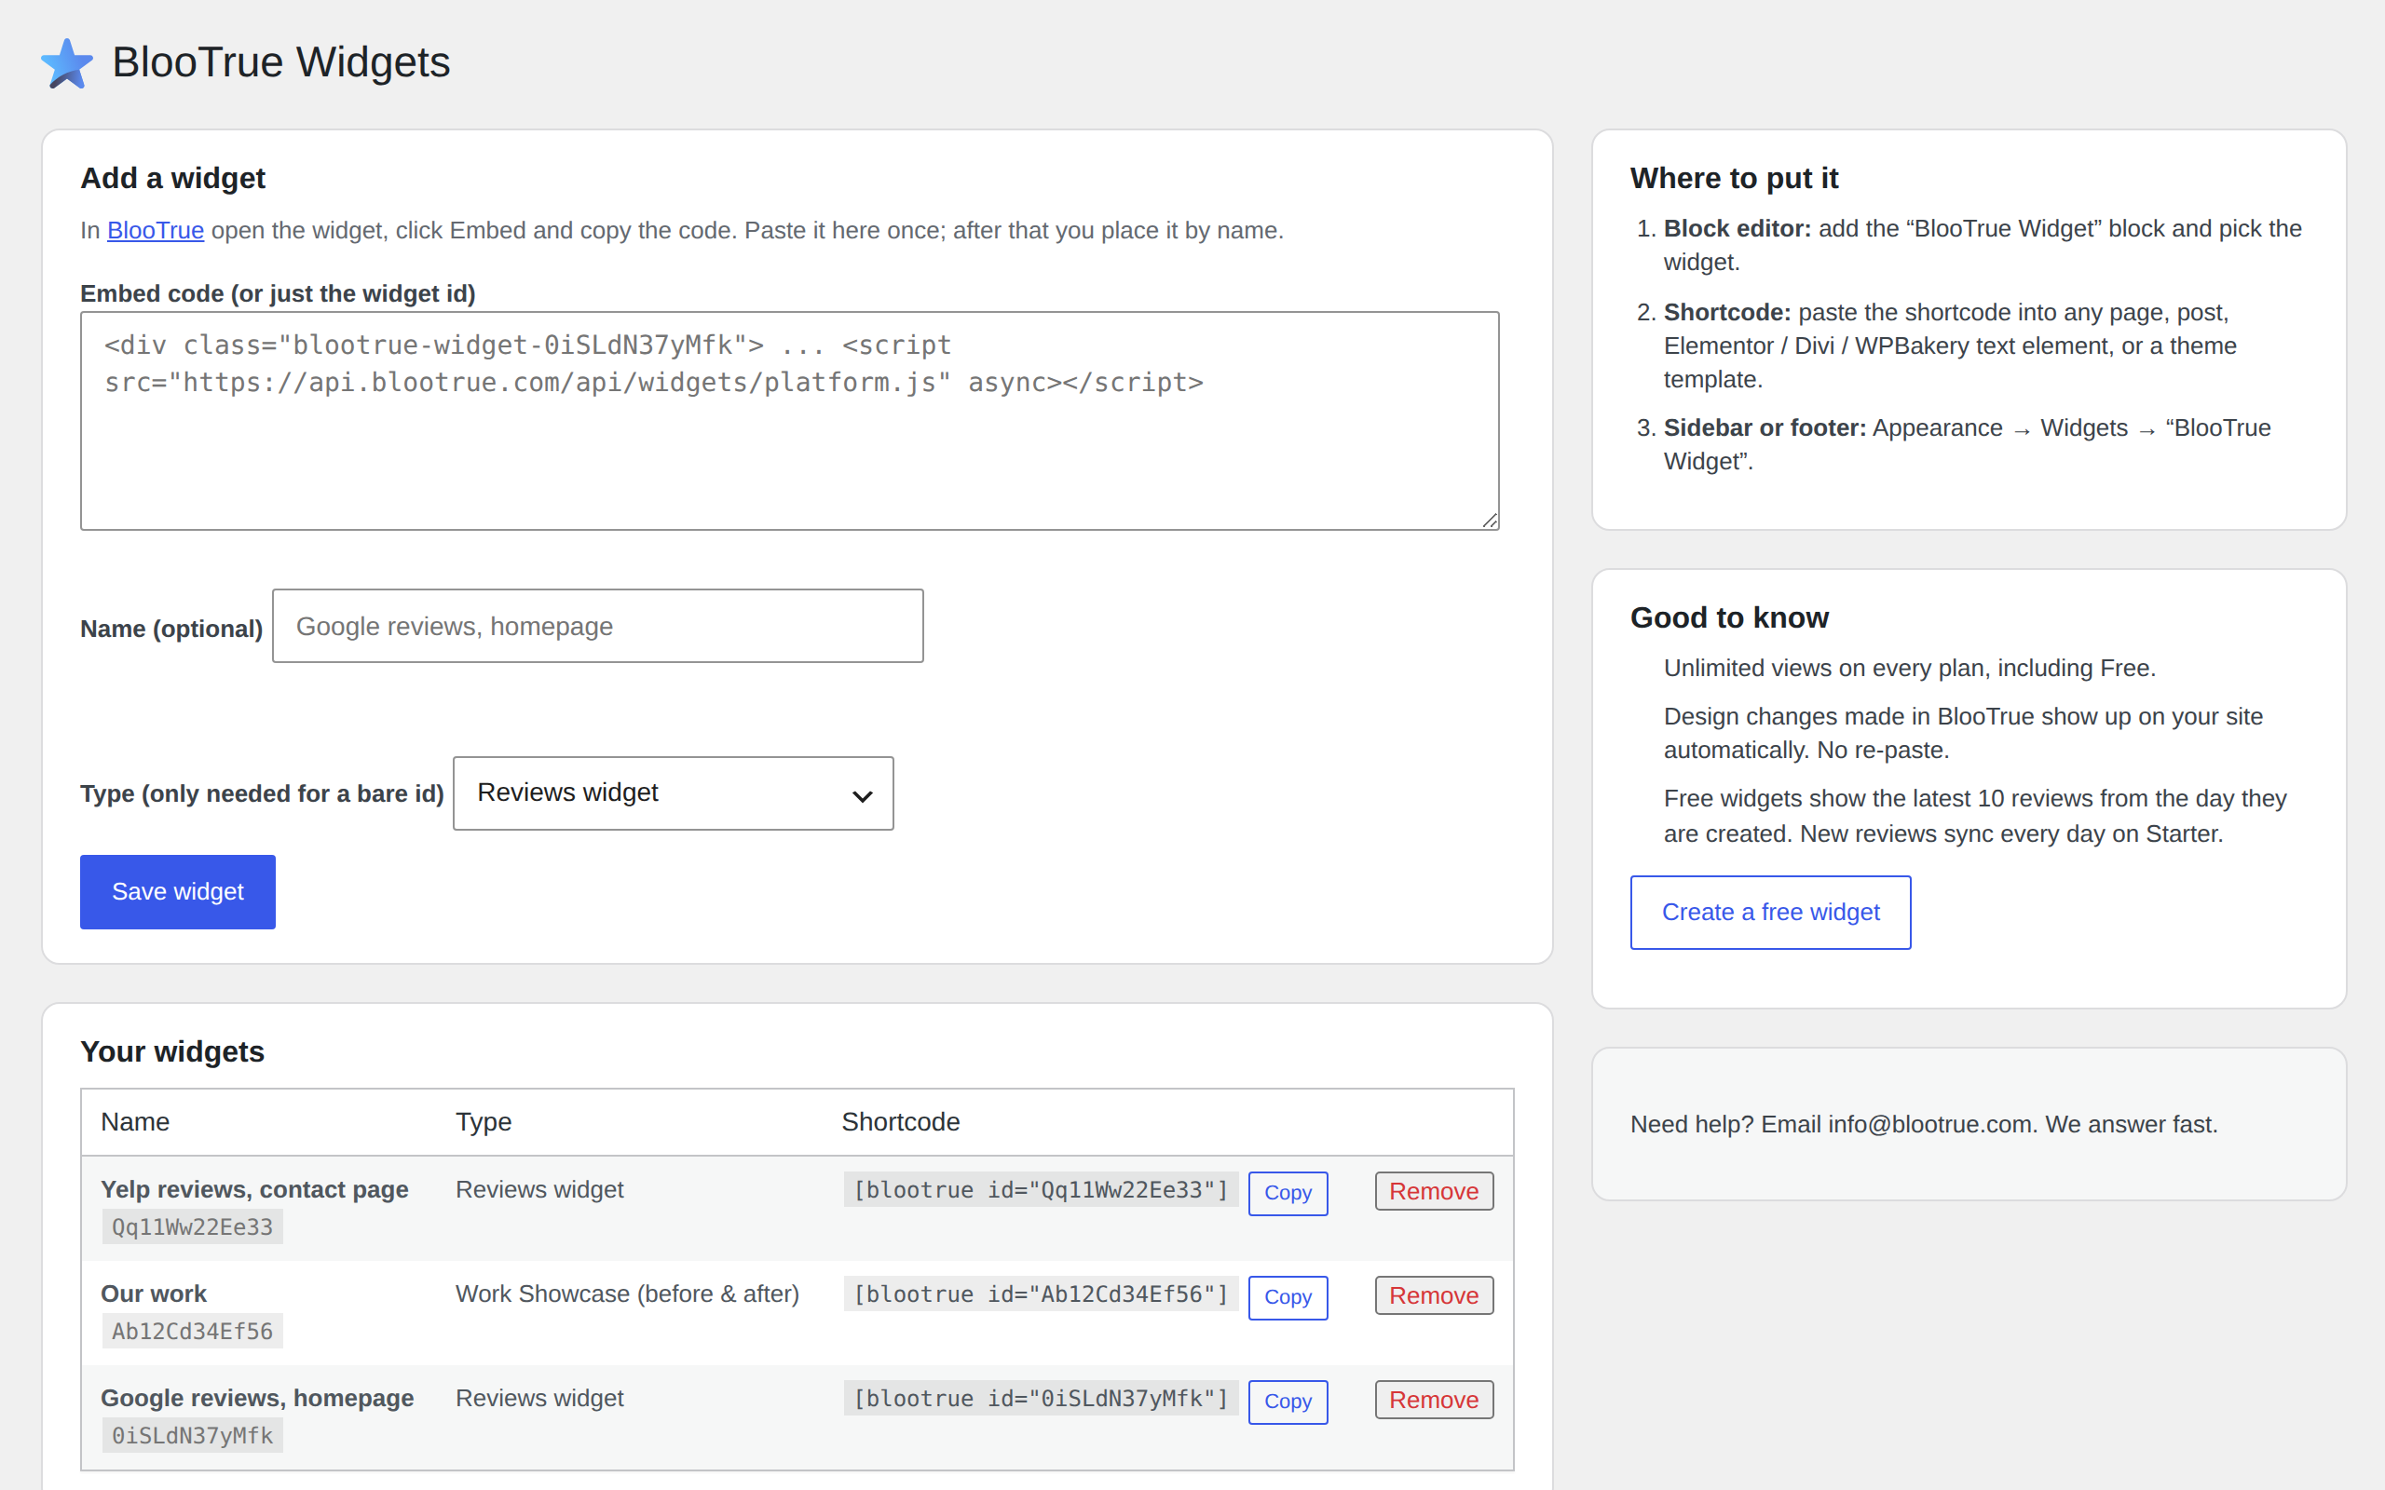Screen dimensions: 2385x1490
Task: Select the [blootrue id="Qq11Ww22Ee33"] shortcode text
Action: (1041, 1190)
